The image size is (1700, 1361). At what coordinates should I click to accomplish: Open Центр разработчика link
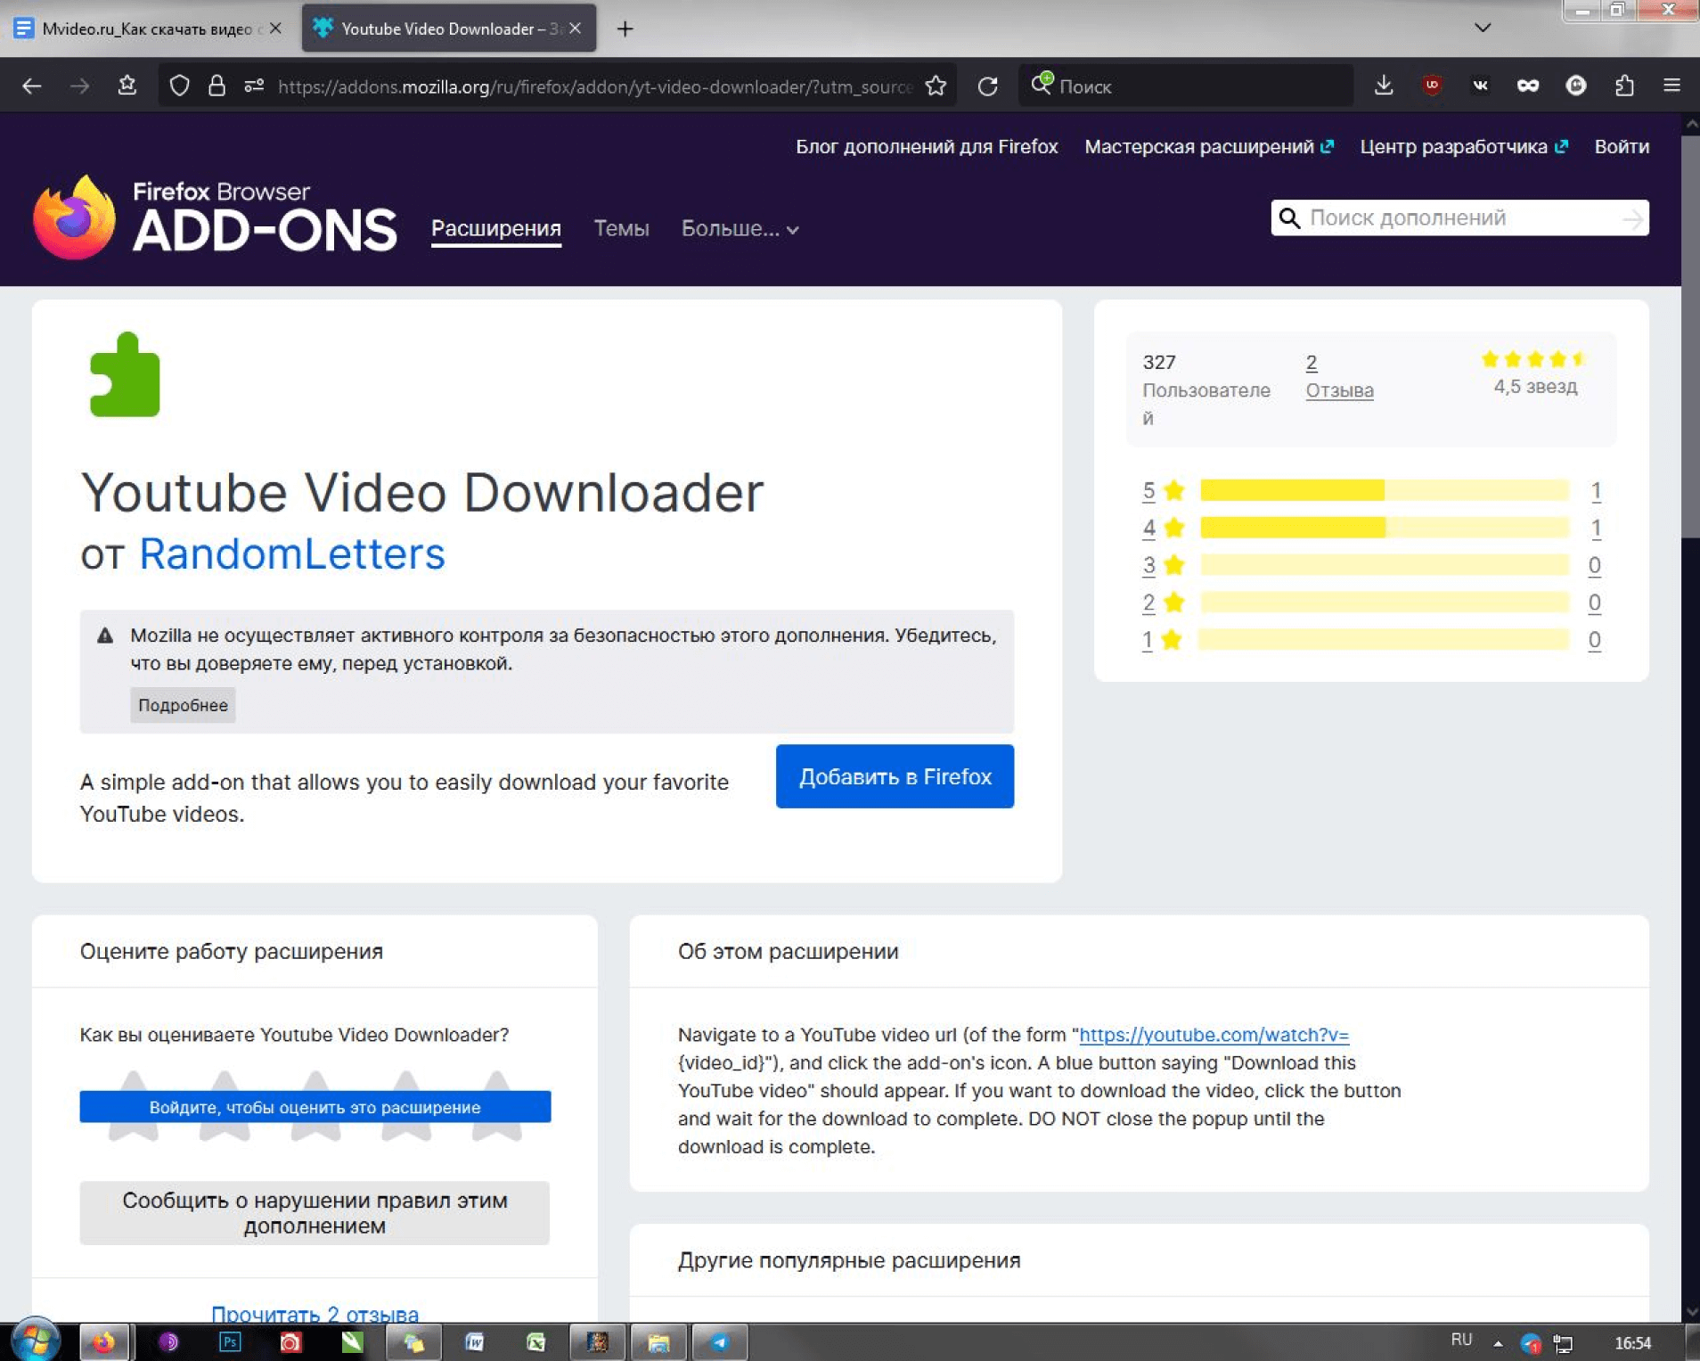pos(1464,147)
